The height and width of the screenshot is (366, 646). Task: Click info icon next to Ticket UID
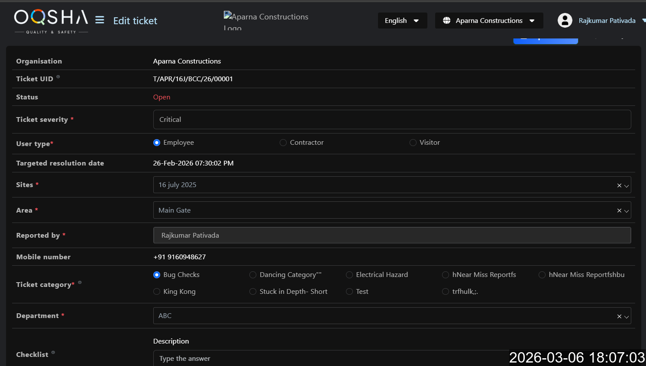pyautogui.click(x=58, y=77)
